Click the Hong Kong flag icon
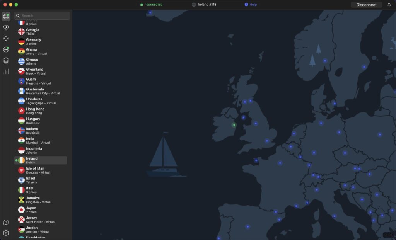 click(x=22, y=111)
